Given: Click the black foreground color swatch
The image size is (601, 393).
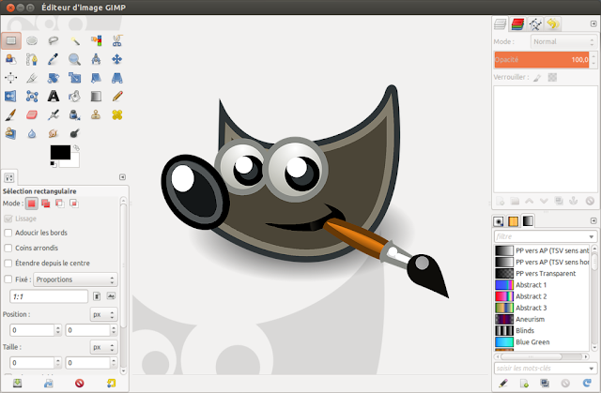Looking at the screenshot, I should (60, 152).
